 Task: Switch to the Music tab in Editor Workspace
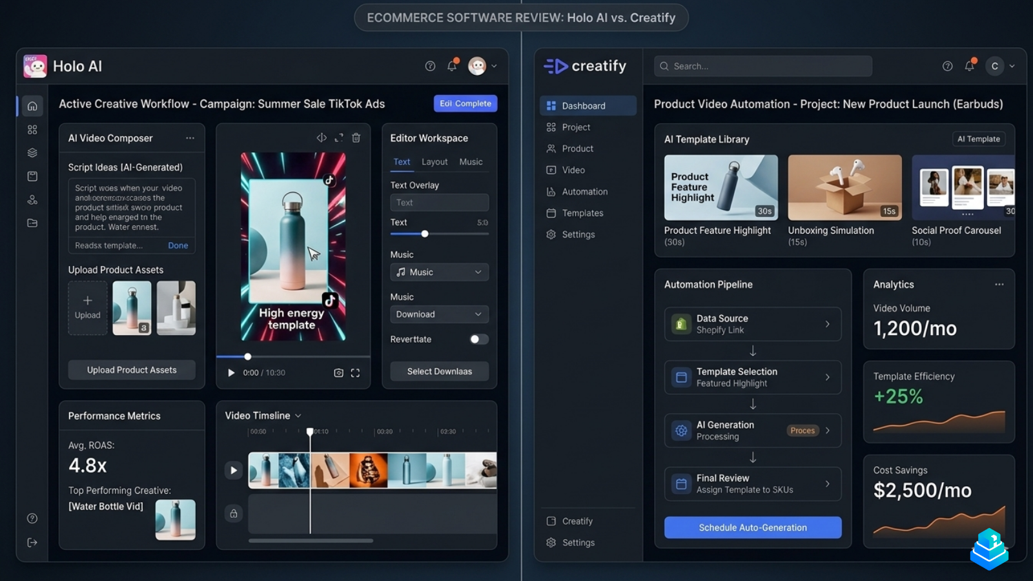(471, 162)
